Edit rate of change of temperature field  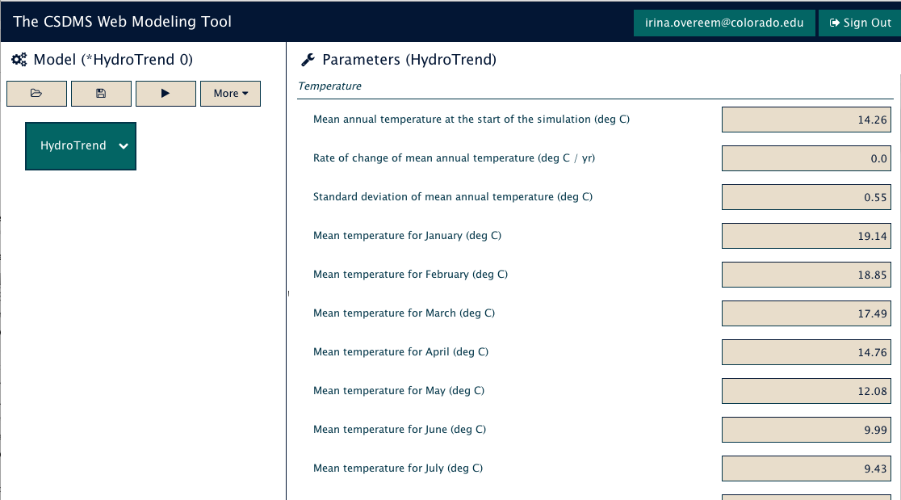pyautogui.click(x=807, y=158)
